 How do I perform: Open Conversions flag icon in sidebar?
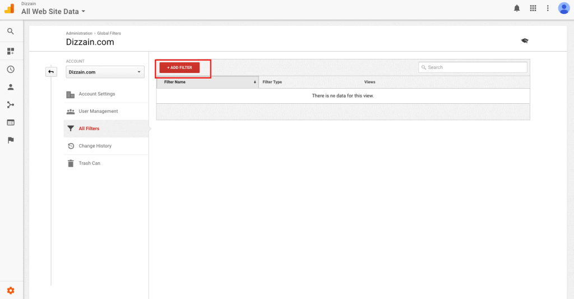(10, 140)
